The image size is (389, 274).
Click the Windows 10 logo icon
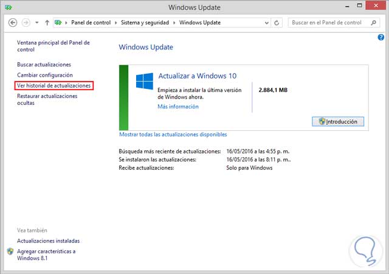click(x=145, y=81)
